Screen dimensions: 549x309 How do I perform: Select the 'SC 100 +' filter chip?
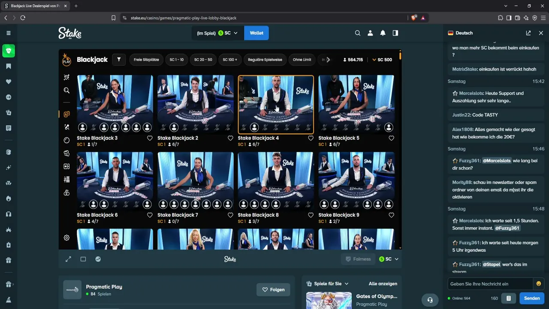(230, 60)
